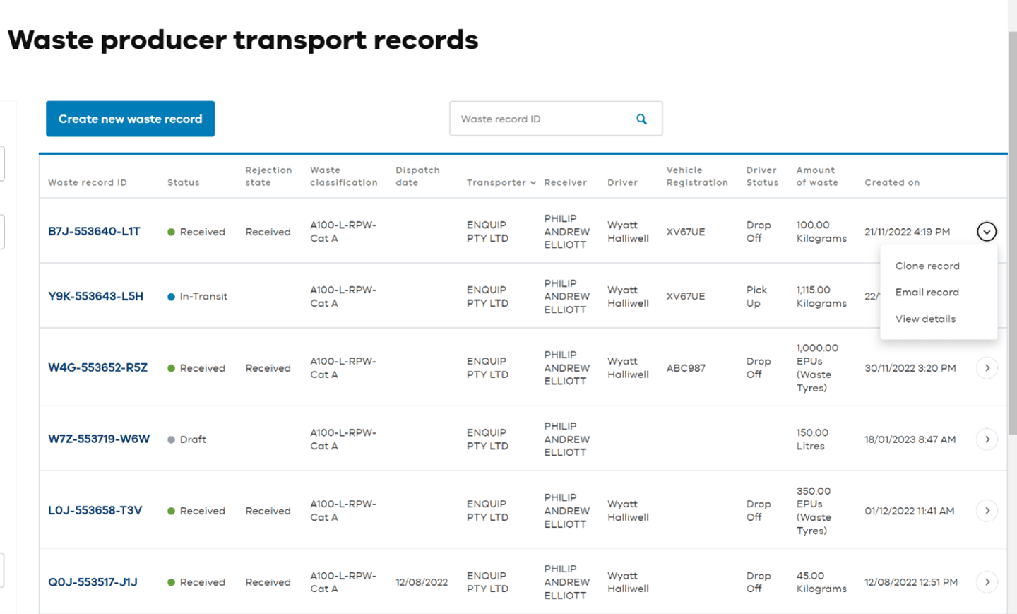Click the amount 150.00 Litres
The width and height of the screenshot is (1017, 614).
coord(812,439)
